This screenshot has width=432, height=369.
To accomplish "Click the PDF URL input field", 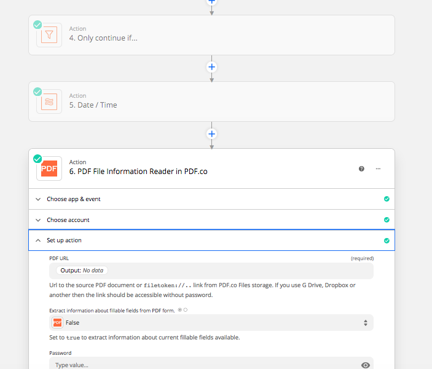I will click(x=211, y=271).
